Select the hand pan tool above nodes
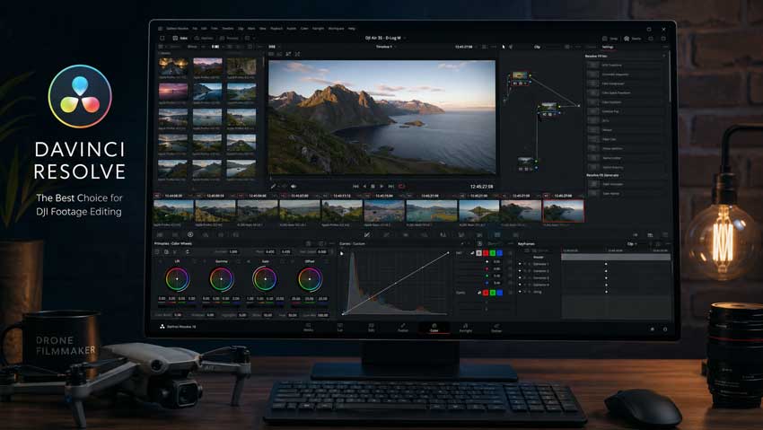 pos(511,47)
